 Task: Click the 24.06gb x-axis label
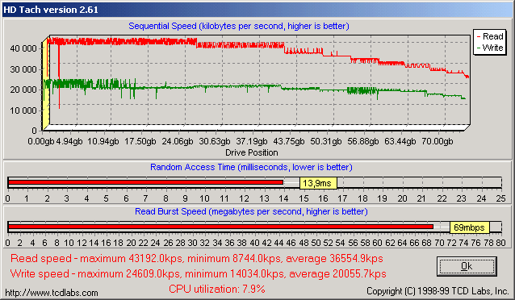178,141
